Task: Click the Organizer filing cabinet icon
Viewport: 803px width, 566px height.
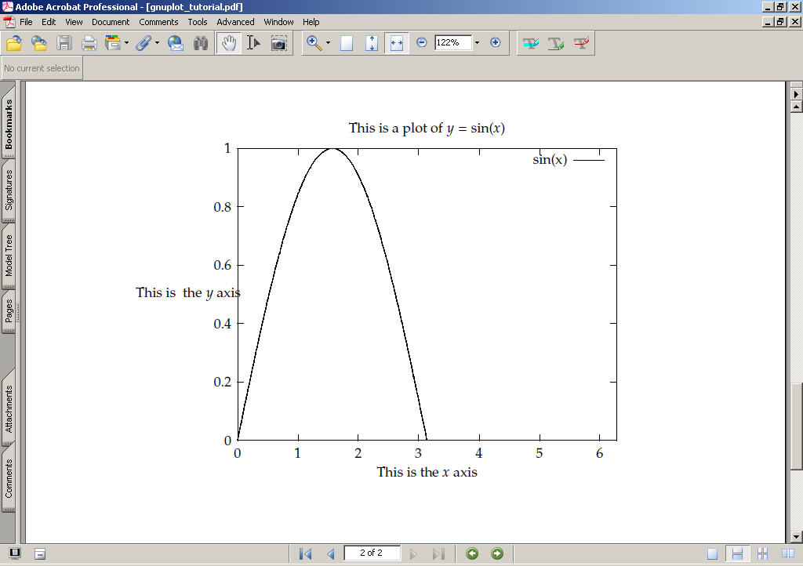Action: pos(112,43)
